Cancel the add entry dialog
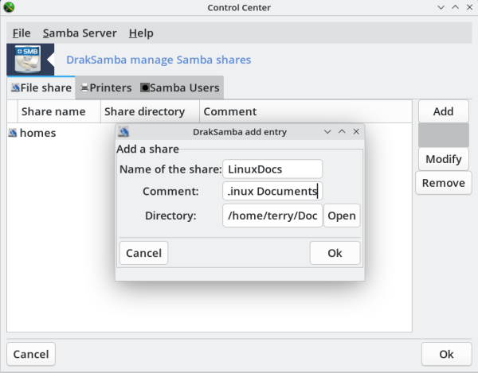This screenshot has height=373, width=478. tap(143, 253)
